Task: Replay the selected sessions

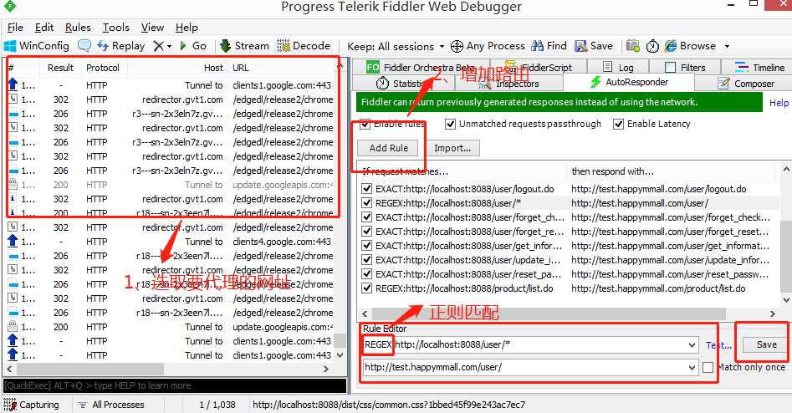Action: [120, 46]
